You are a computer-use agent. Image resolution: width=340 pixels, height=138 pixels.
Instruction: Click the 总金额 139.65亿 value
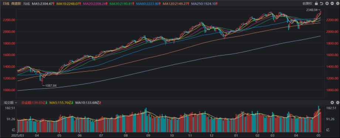click(34, 103)
